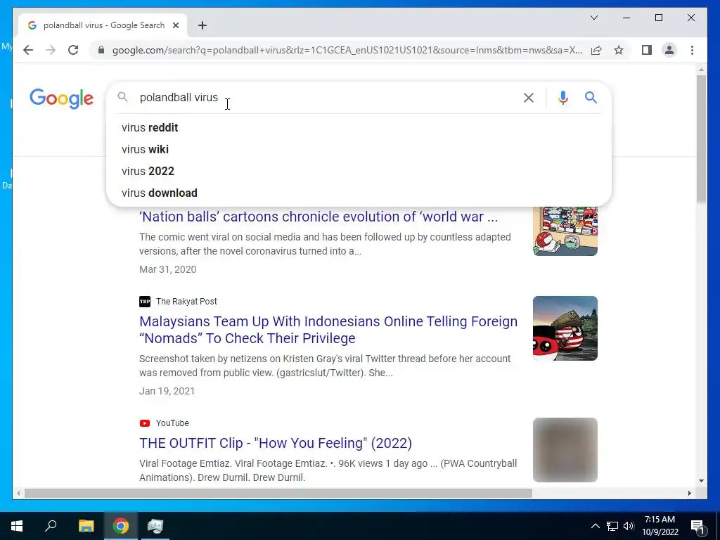Screen dimensions: 720x540
Task: Close the polandball virus tab
Action: 175,25
